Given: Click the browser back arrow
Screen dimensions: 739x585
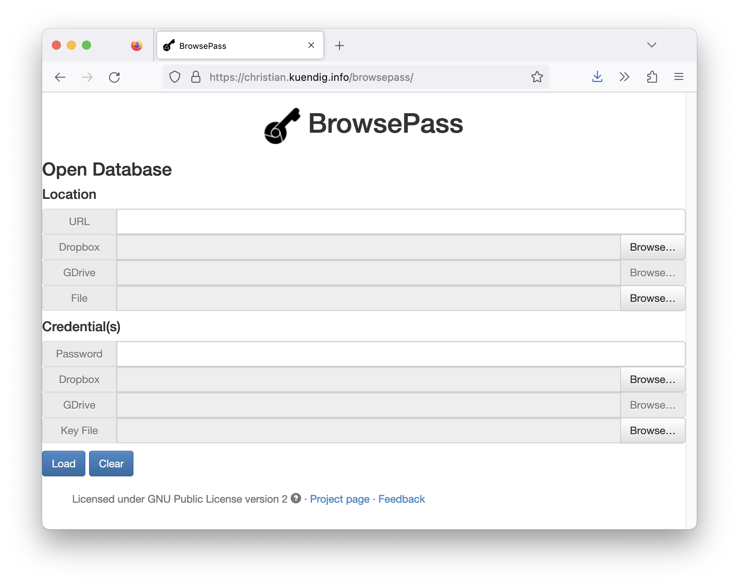Looking at the screenshot, I should click(x=60, y=77).
